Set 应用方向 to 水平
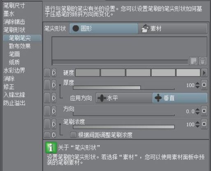211x171 pixels. point(124,98)
